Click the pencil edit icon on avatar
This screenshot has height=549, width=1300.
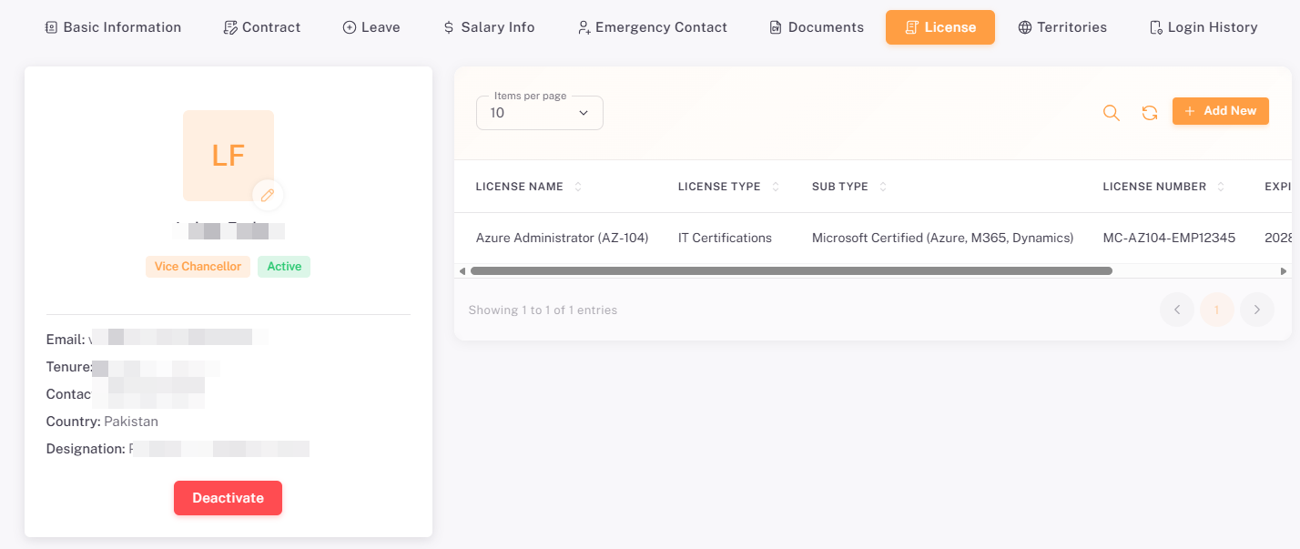pos(268,195)
